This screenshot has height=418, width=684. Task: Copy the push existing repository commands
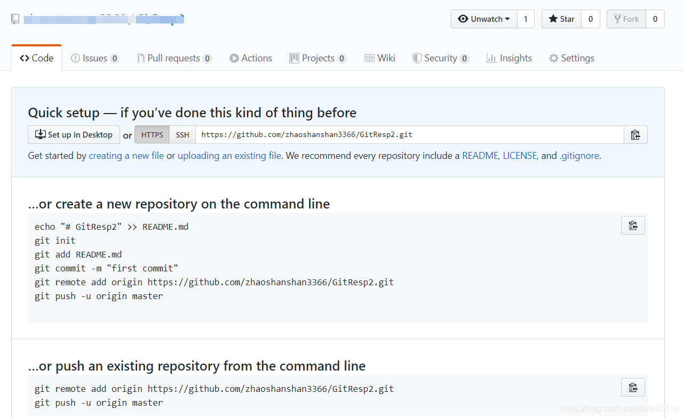tap(633, 388)
